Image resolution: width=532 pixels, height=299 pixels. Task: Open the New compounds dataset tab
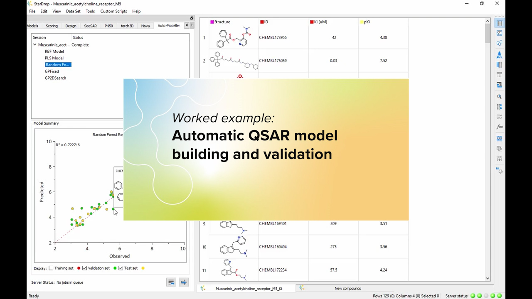click(347, 288)
